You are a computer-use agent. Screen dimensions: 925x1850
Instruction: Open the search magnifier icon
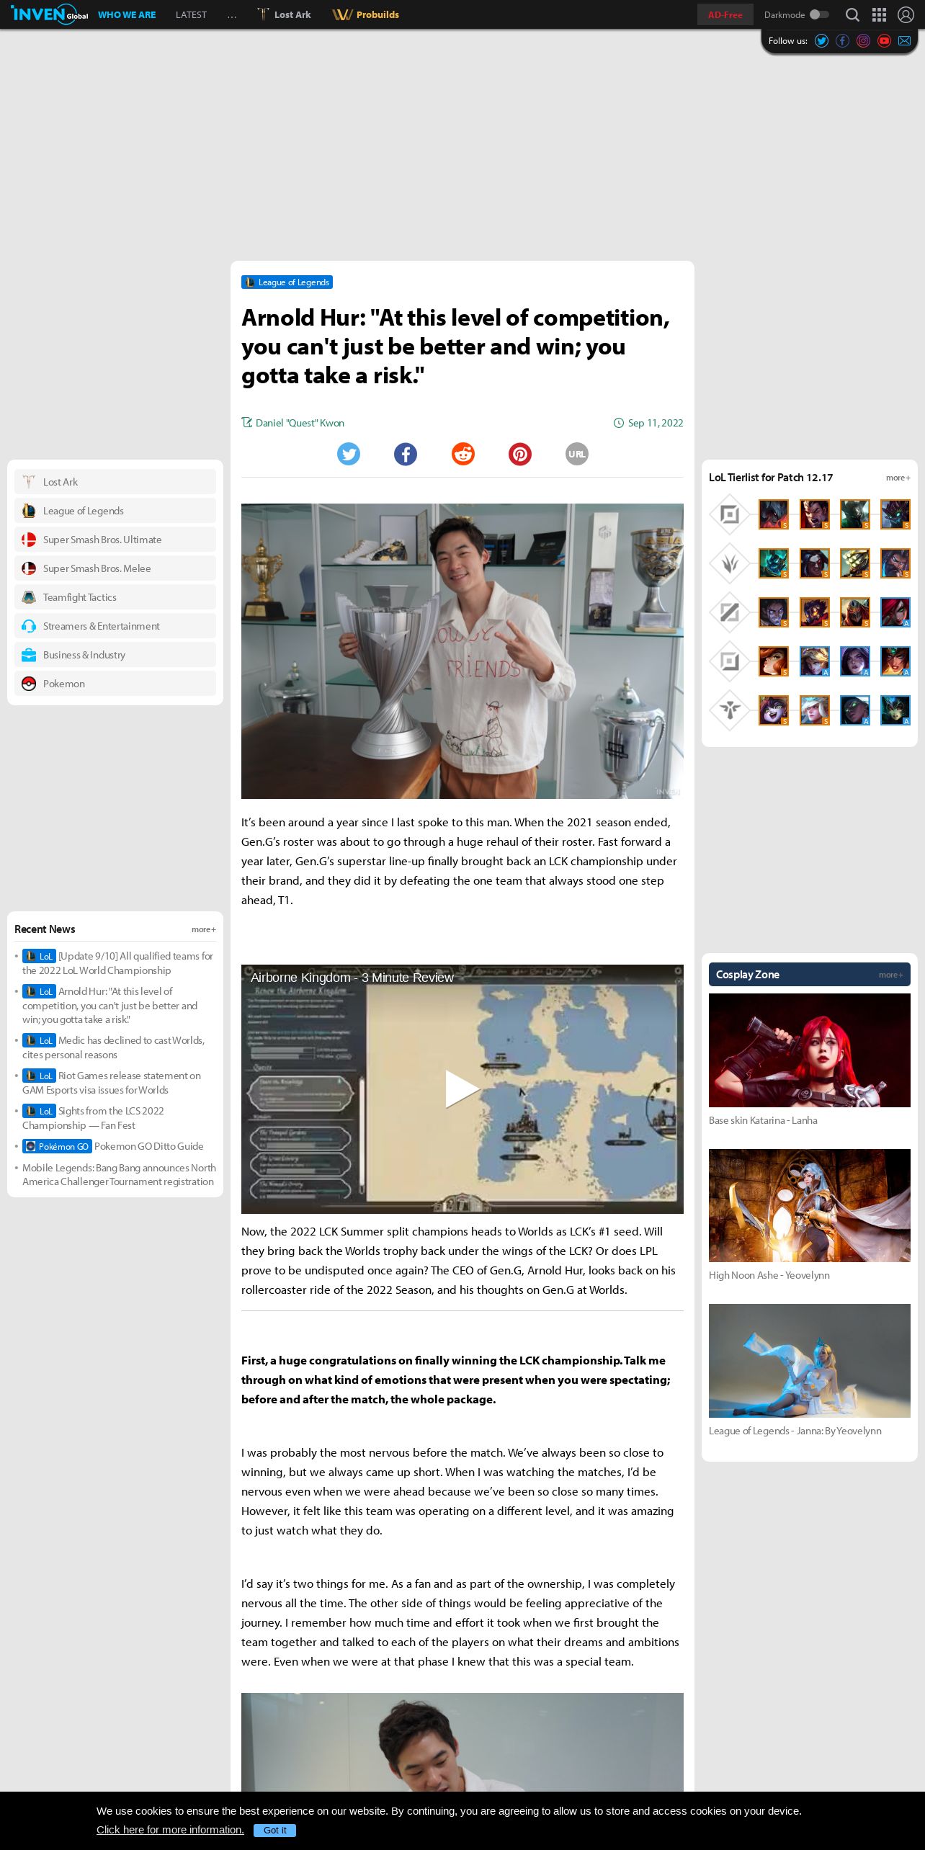tap(852, 14)
